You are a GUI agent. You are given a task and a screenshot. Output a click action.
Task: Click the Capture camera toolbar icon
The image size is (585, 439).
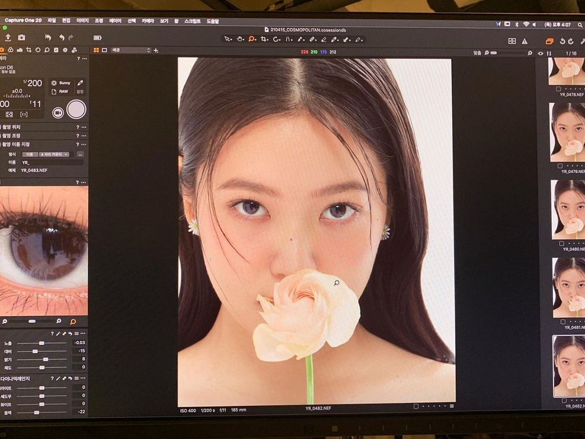pyautogui.click(x=22, y=37)
